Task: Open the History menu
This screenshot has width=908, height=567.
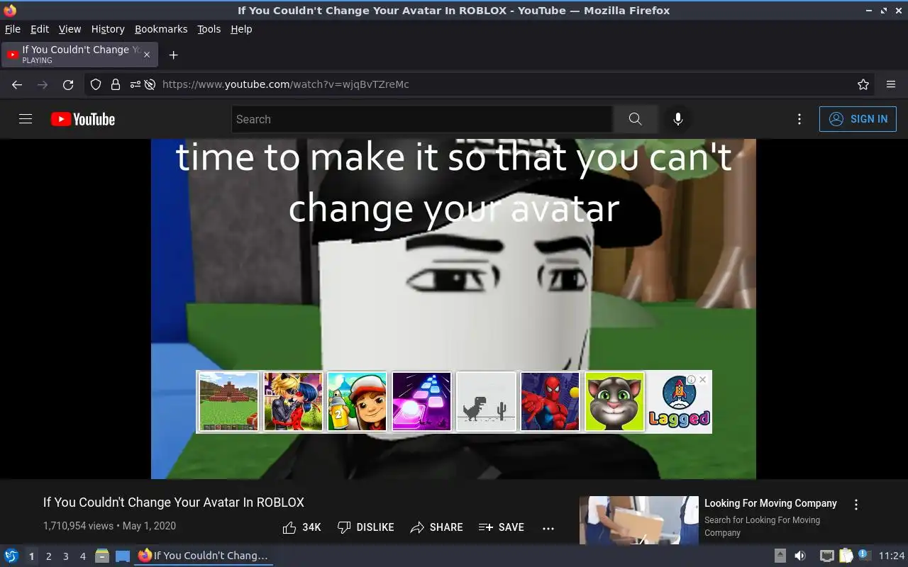Action: 108,29
